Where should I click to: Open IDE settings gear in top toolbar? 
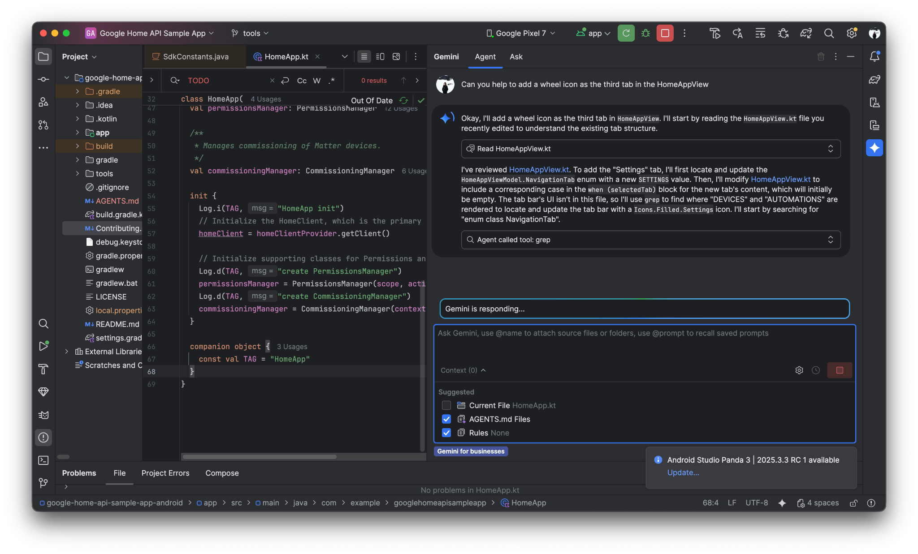852,33
